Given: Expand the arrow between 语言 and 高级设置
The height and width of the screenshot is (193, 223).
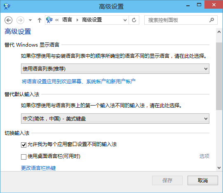Looking at the screenshot, I should click(77, 20).
